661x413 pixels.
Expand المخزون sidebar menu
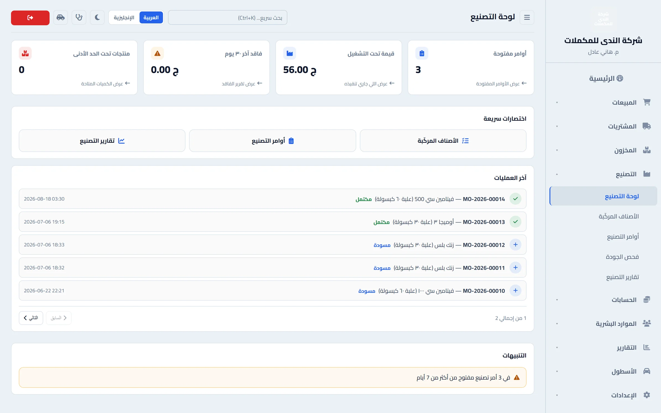(603, 150)
